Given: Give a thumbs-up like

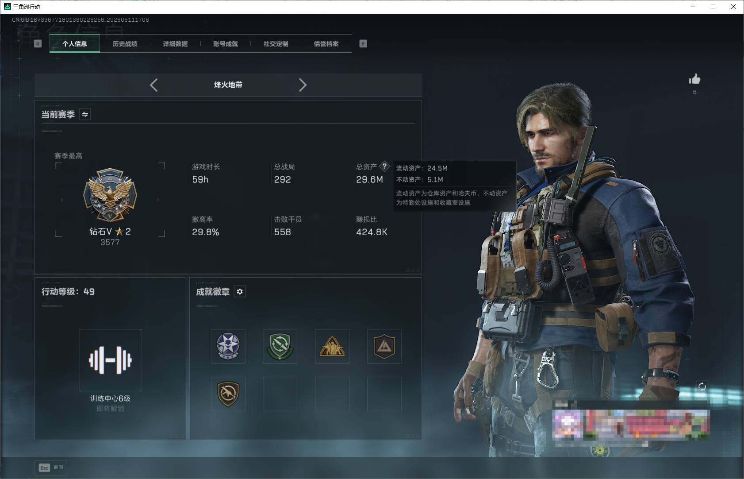Looking at the screenshot, I should [x=694, y=79].
